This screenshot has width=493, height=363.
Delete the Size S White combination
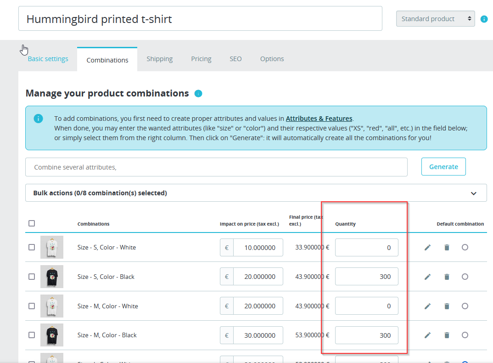click(x=447, y=247)
